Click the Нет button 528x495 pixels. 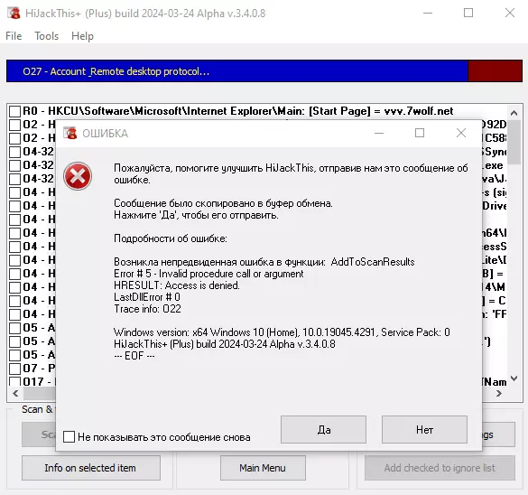(424, 430)
